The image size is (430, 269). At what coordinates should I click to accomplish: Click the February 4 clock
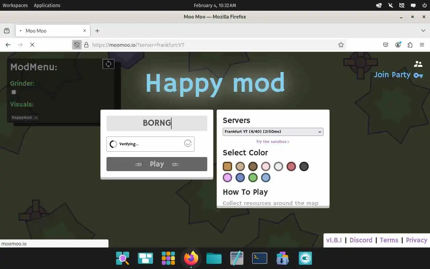pyautogui.click(x=215, y=5)
